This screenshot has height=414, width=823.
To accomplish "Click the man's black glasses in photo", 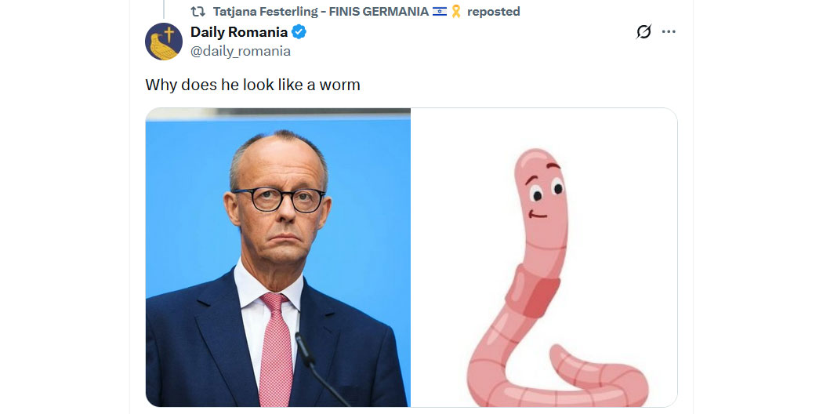I will [279, 200].
